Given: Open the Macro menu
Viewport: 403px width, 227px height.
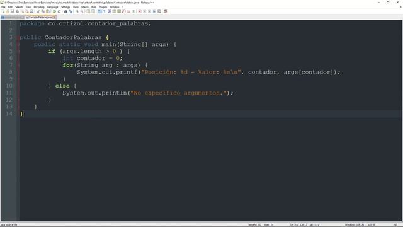Looking at the screenshot, I should pos(85,7).
